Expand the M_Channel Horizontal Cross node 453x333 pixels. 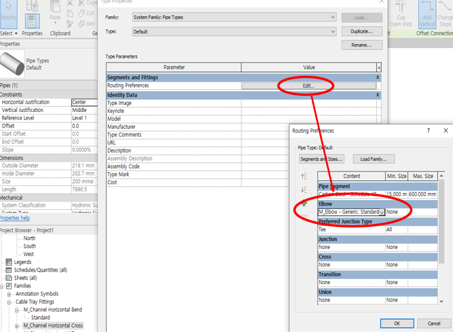pyautogui.click(x=17, y=326)
